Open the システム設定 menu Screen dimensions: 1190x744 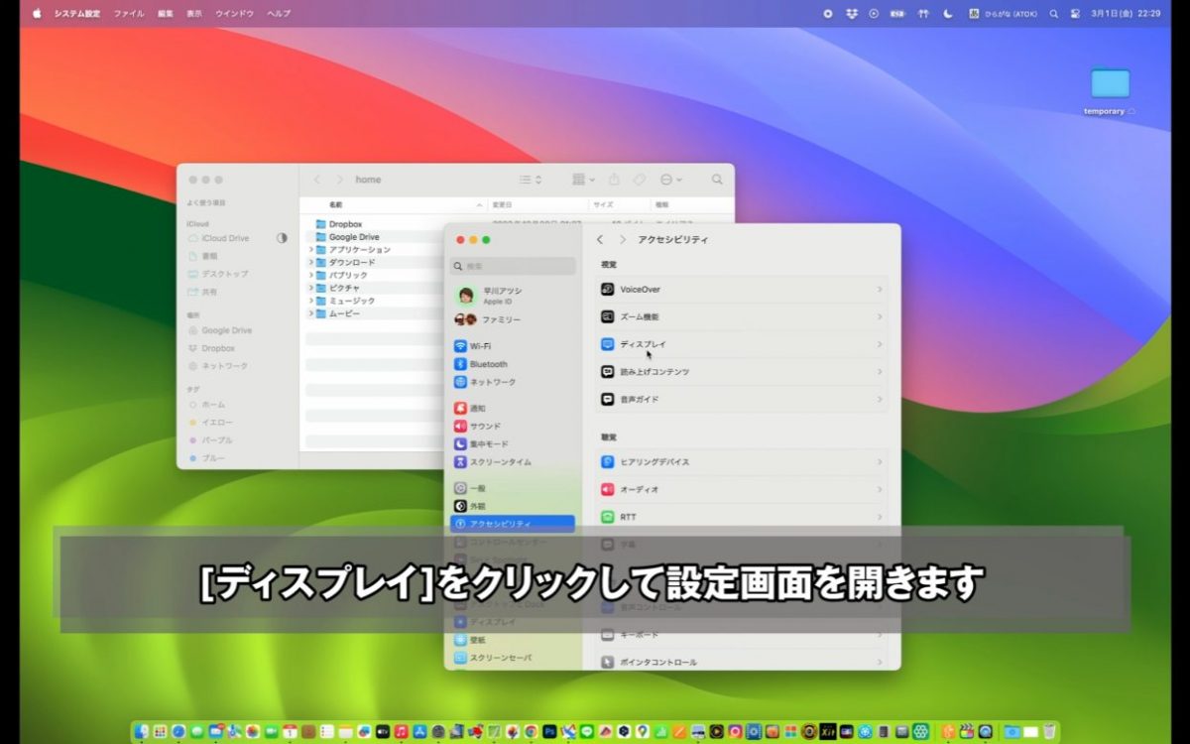pos(75,14)
